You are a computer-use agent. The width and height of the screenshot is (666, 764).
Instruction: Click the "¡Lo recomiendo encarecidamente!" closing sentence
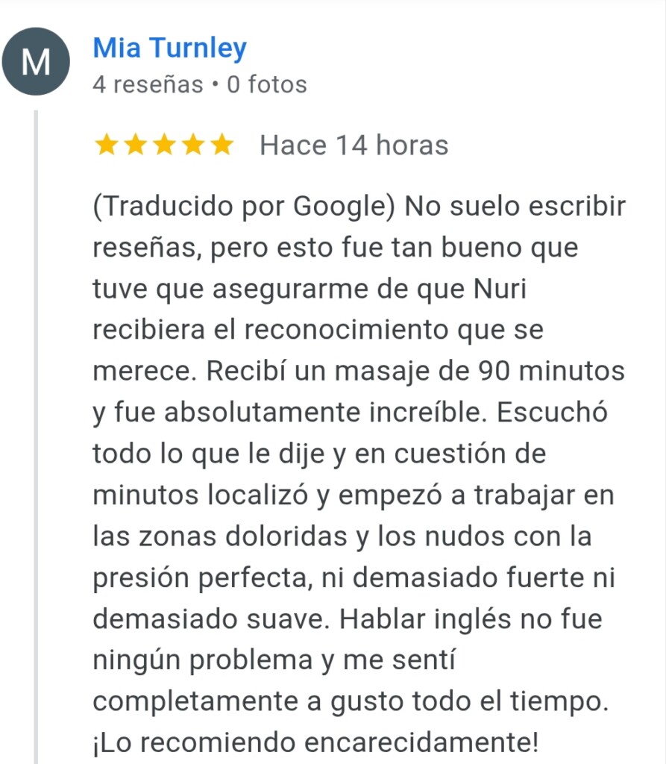pos(314,742)
